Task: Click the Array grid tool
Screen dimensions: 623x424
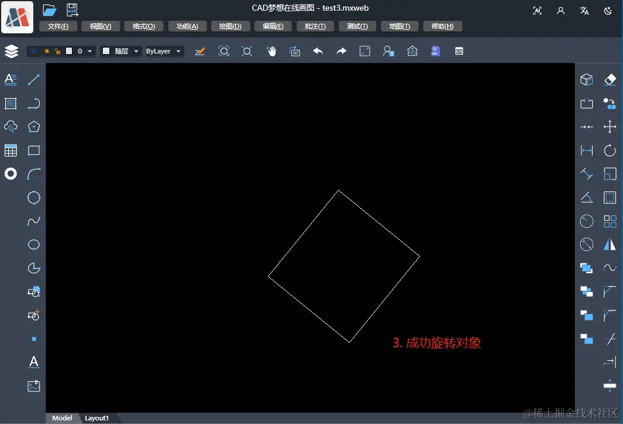Action: click(x=610, y=221)
